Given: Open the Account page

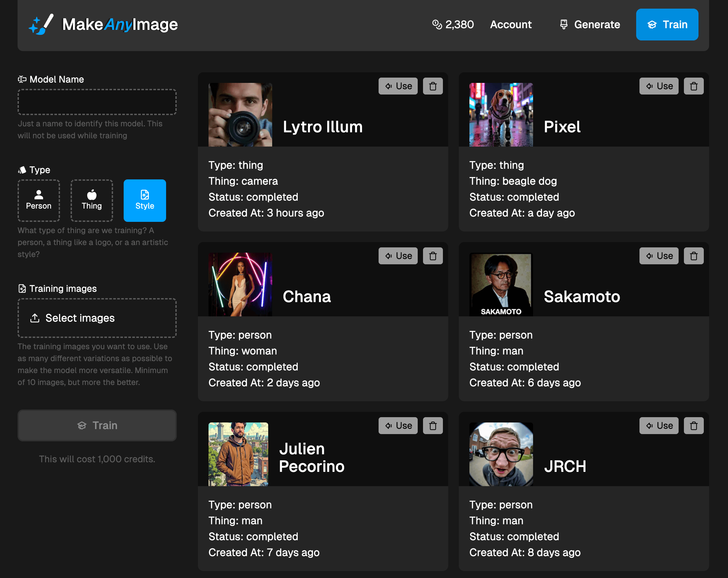Looking at the screenshot, I should click(x=511, y=24).
